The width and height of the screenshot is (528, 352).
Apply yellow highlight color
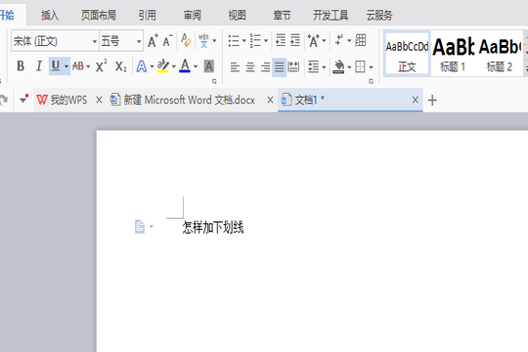163,66
